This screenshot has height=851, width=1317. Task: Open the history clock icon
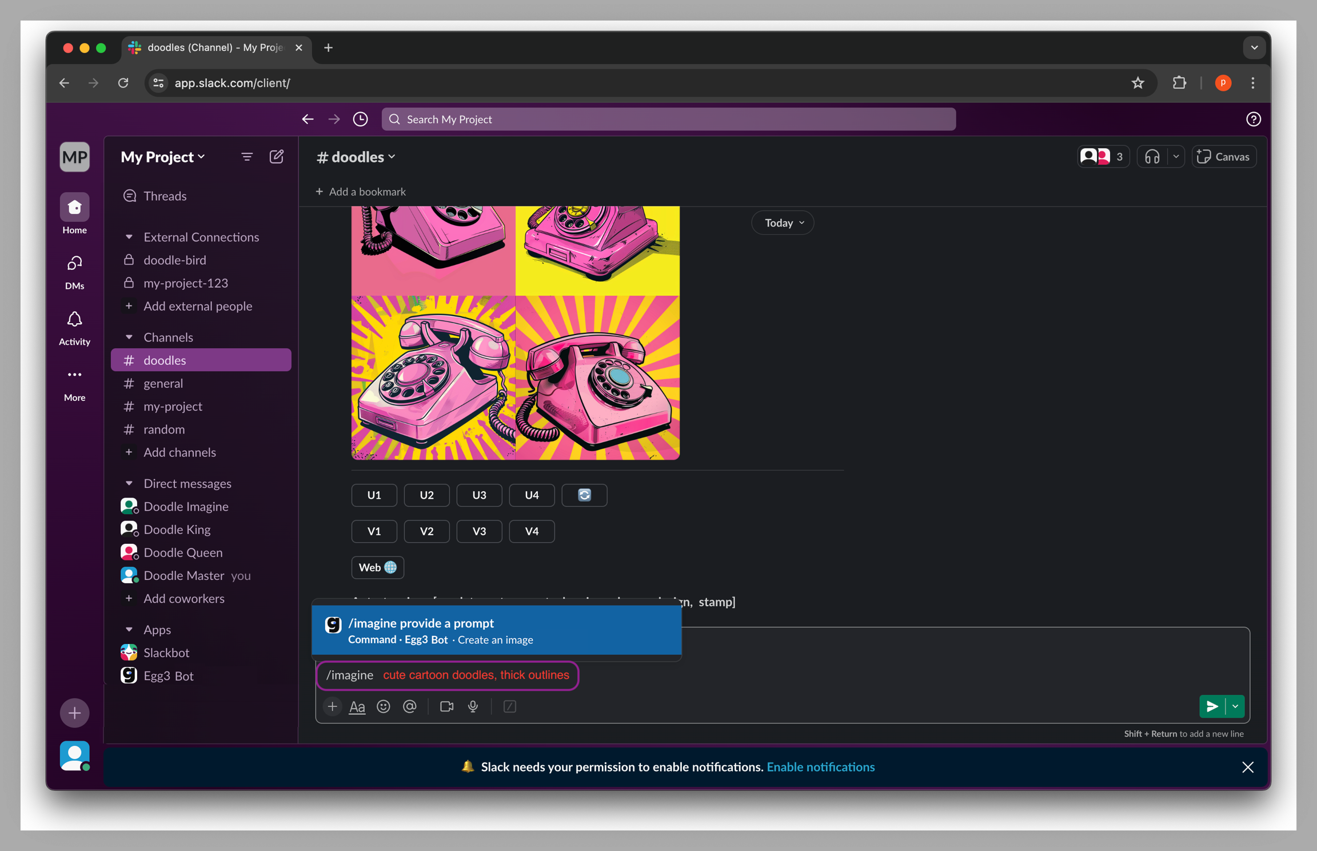[x=361, y=119]
